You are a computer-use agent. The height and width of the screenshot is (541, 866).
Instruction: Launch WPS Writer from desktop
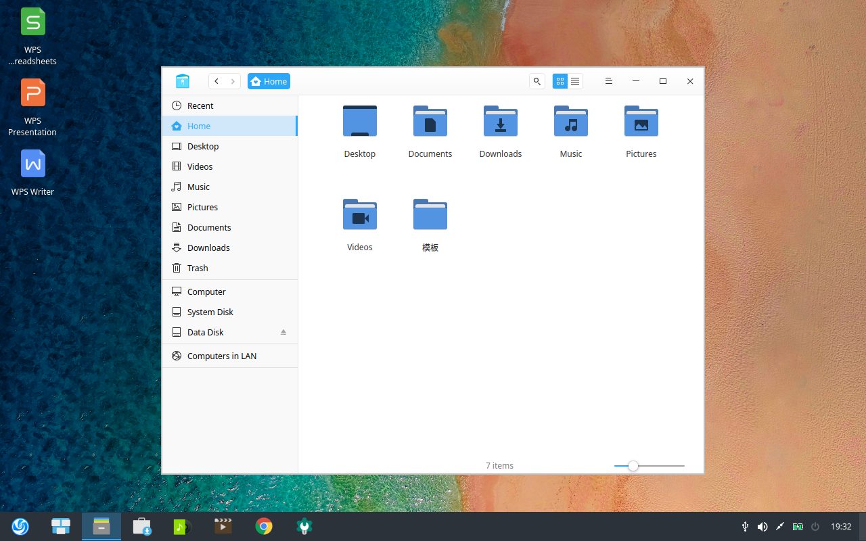pos(32,163)
